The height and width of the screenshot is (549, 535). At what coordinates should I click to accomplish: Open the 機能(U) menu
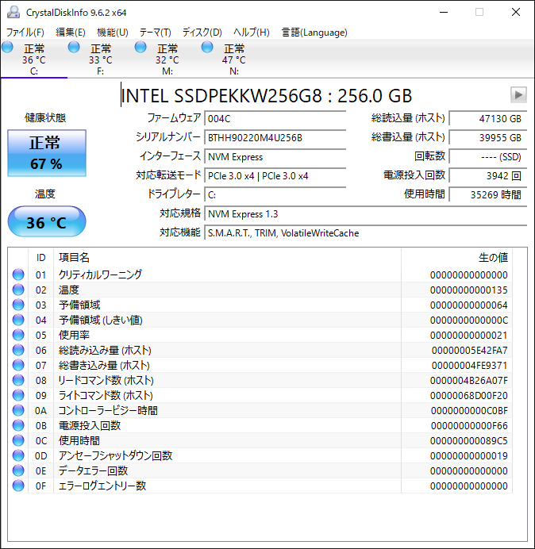pos(113,33)
